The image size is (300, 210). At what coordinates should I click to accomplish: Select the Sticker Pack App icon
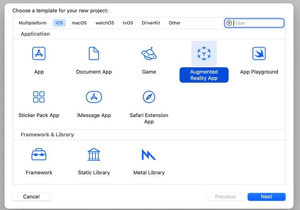tap(39, 97)
